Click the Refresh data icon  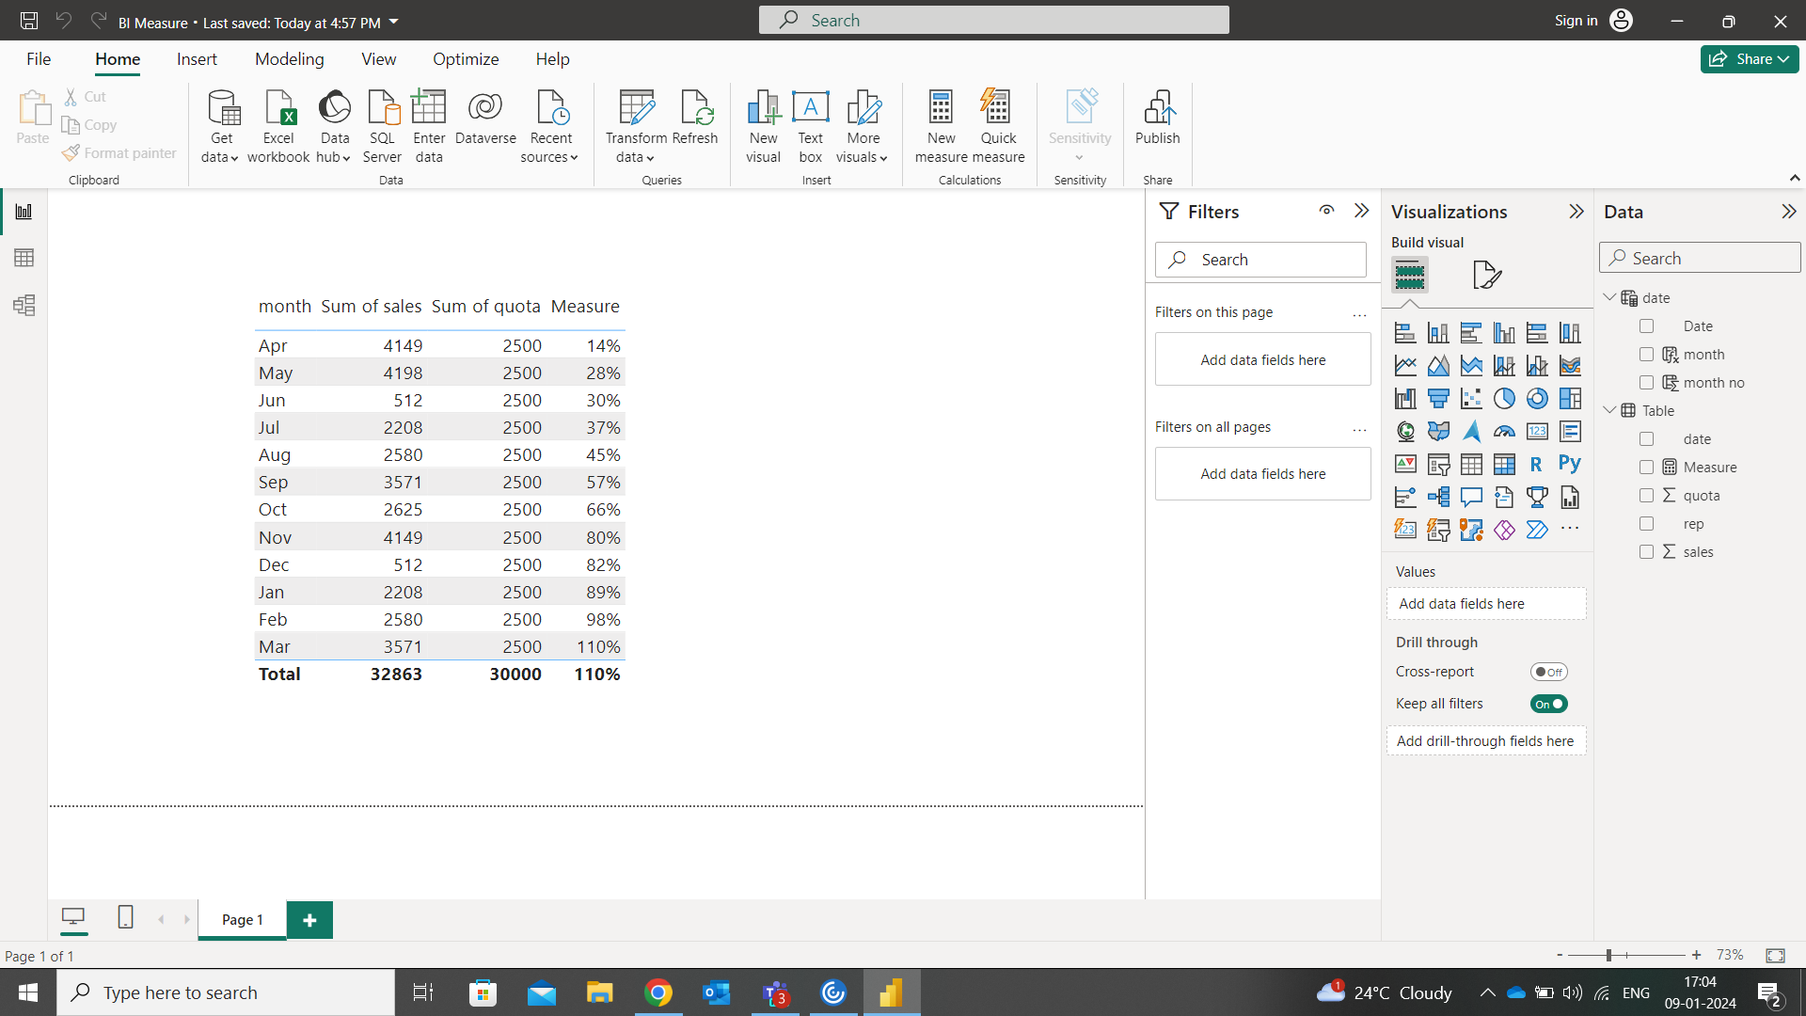click(x=695, y=117)
